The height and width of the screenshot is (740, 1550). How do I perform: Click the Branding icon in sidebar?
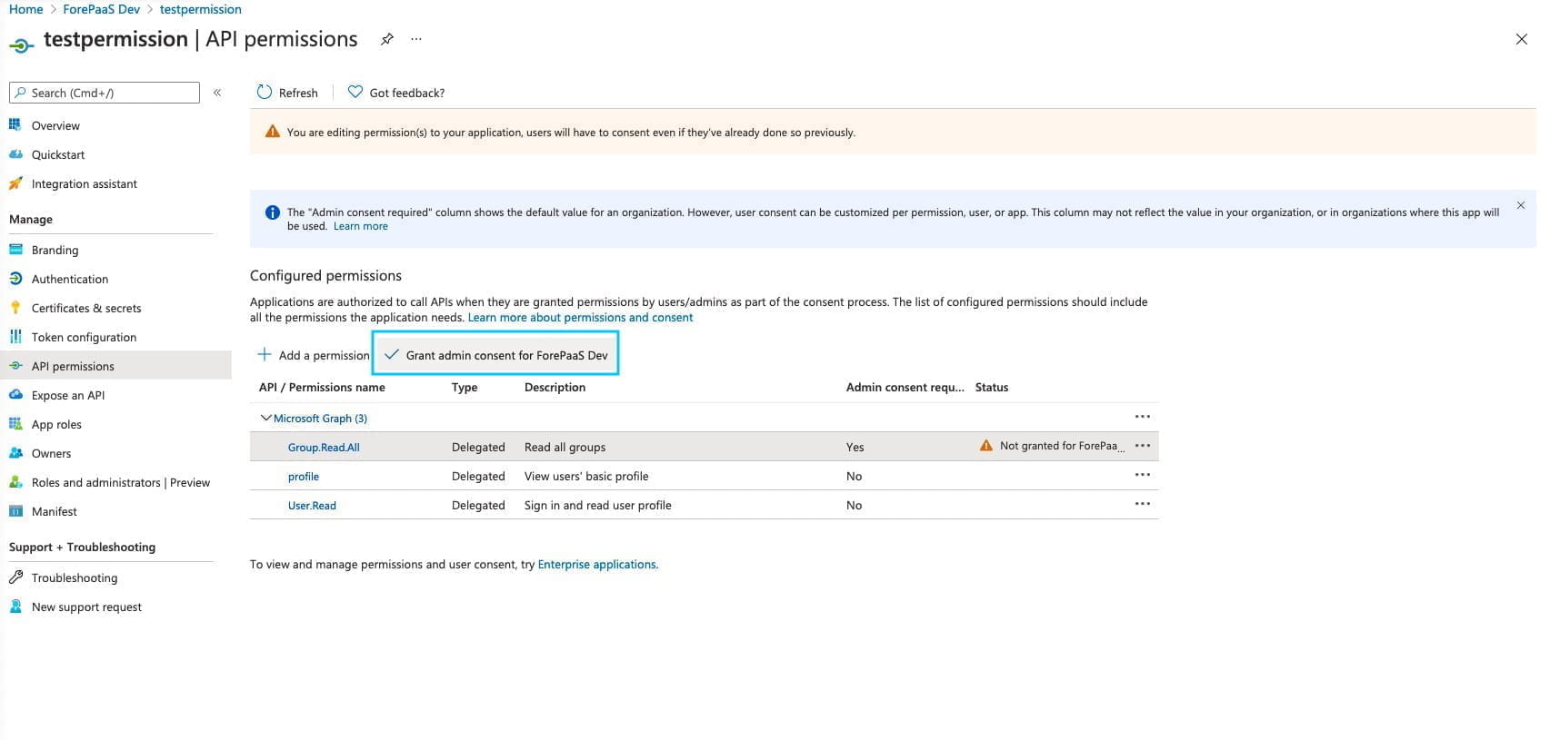(15, 250)
